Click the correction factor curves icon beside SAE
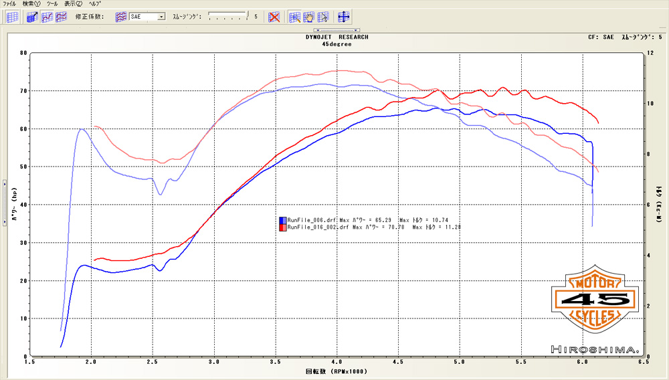669x380 pixels. (x=121, y=17)
